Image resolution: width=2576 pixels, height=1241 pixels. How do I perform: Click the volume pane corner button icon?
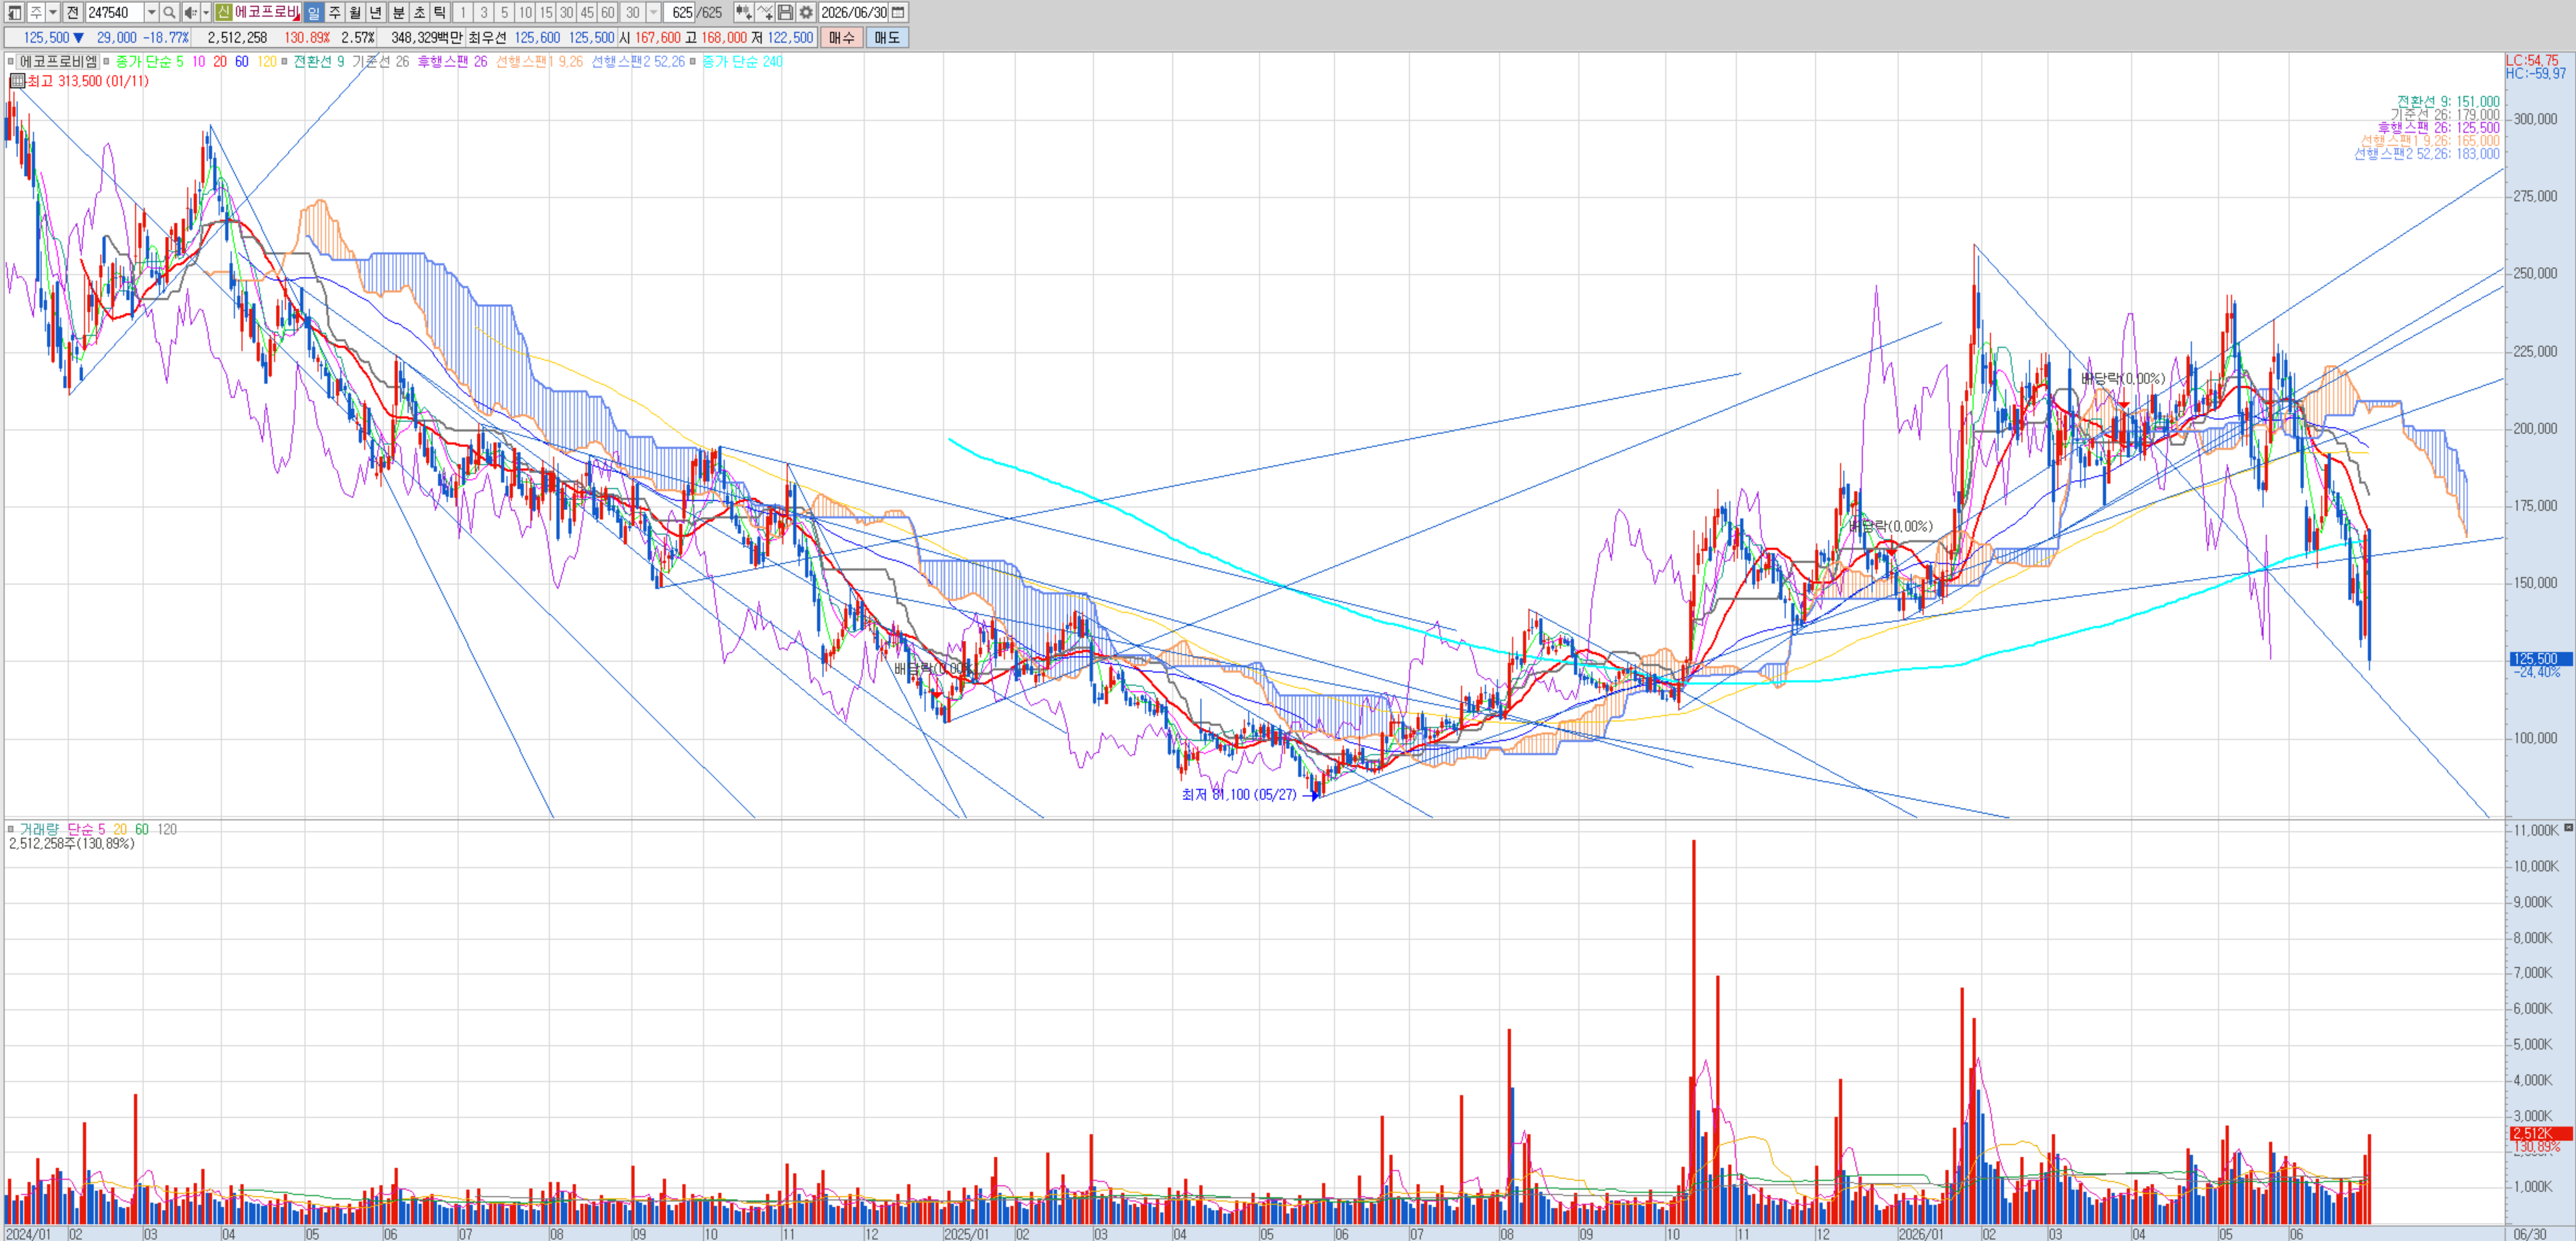tap(2568, 827)
